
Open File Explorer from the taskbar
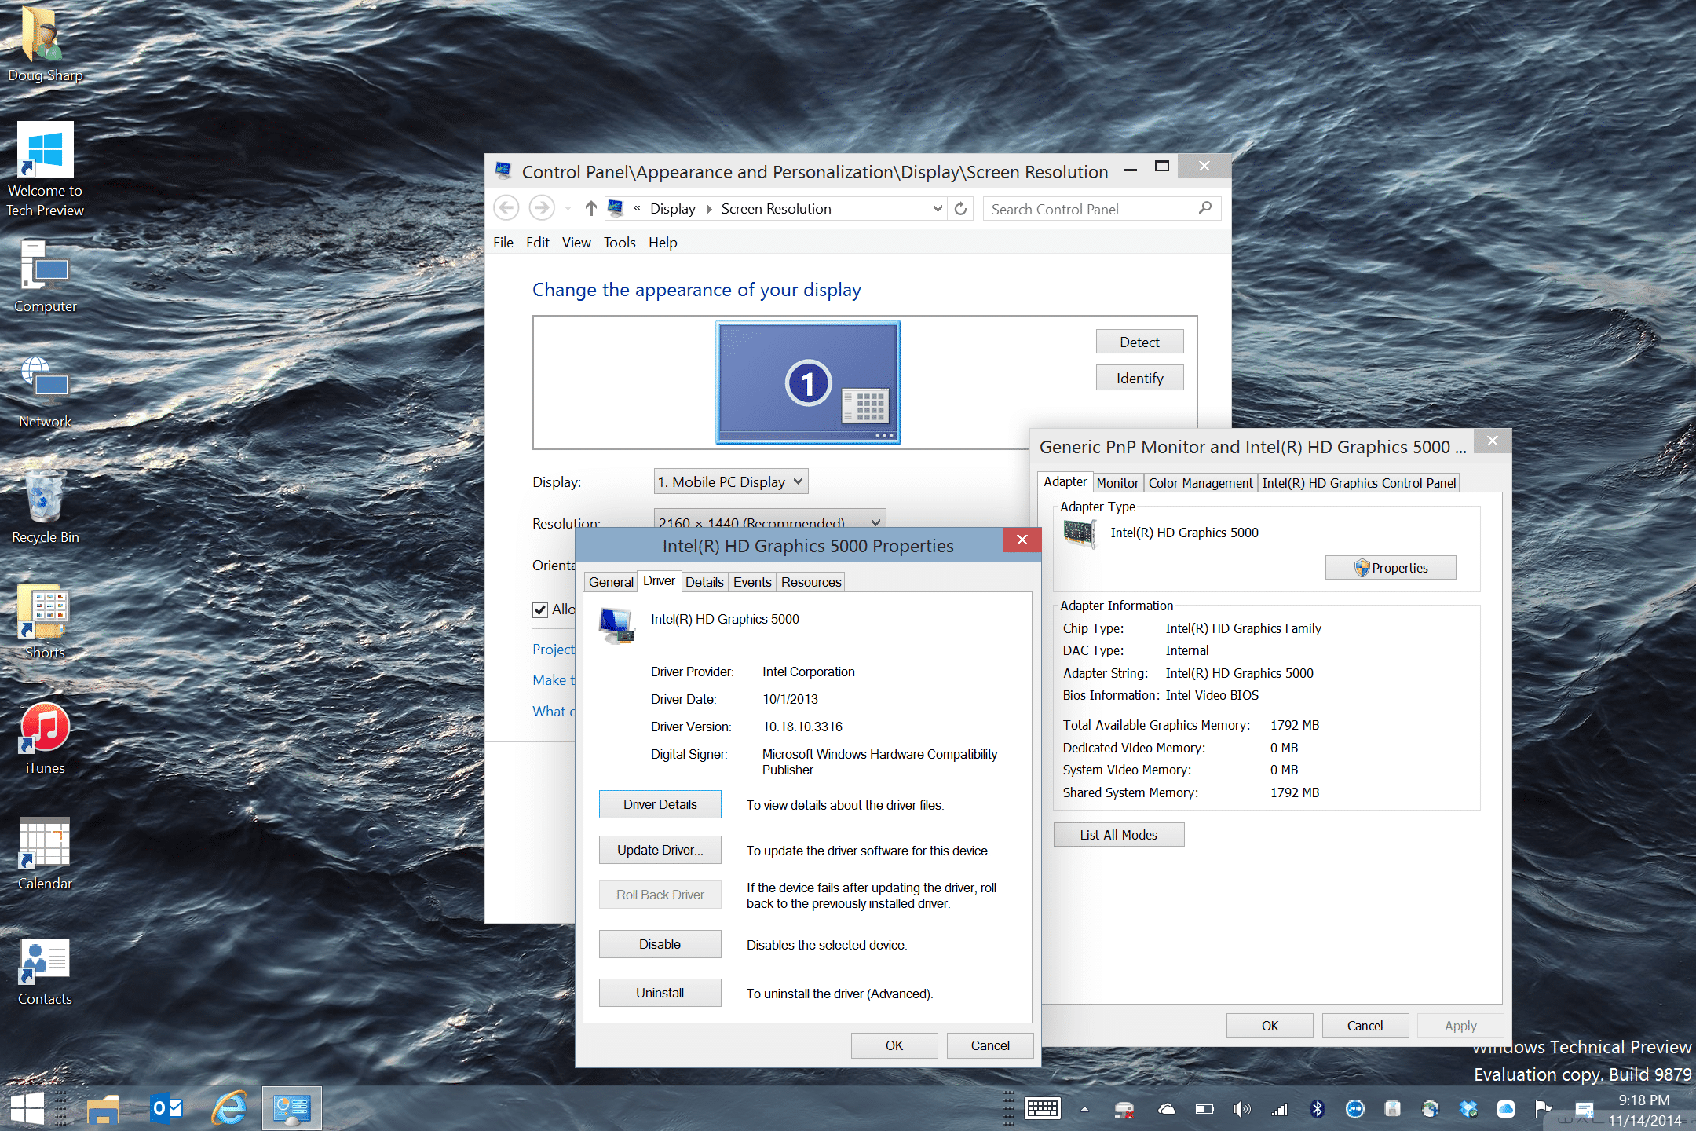[103, 1108]
